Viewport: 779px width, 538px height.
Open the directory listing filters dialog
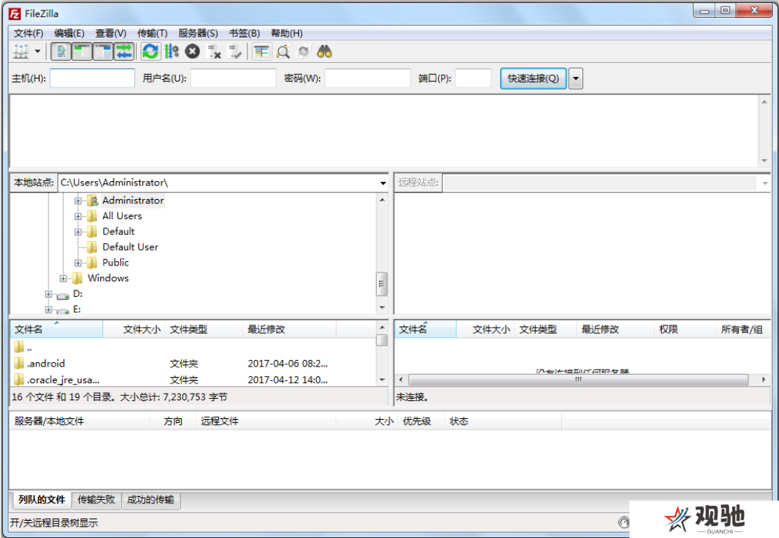click(262, 51)
